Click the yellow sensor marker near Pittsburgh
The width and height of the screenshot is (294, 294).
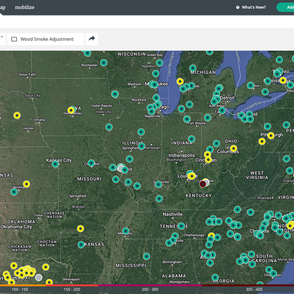tap(271, 135)
